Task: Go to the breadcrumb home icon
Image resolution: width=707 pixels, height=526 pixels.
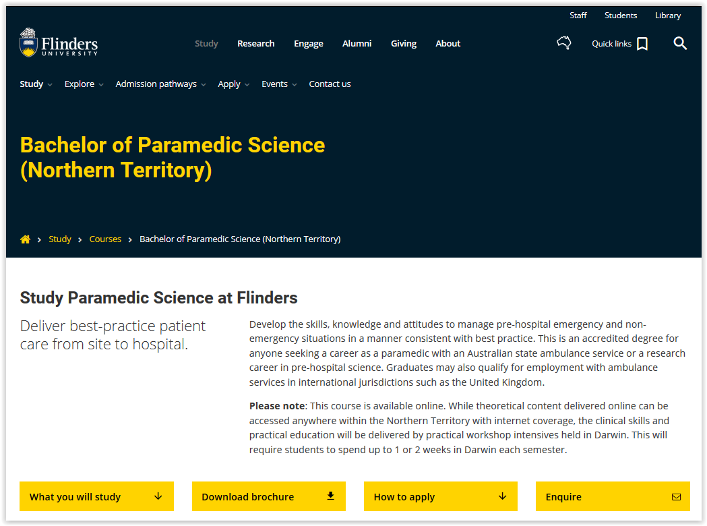Action: click(25, 239)
